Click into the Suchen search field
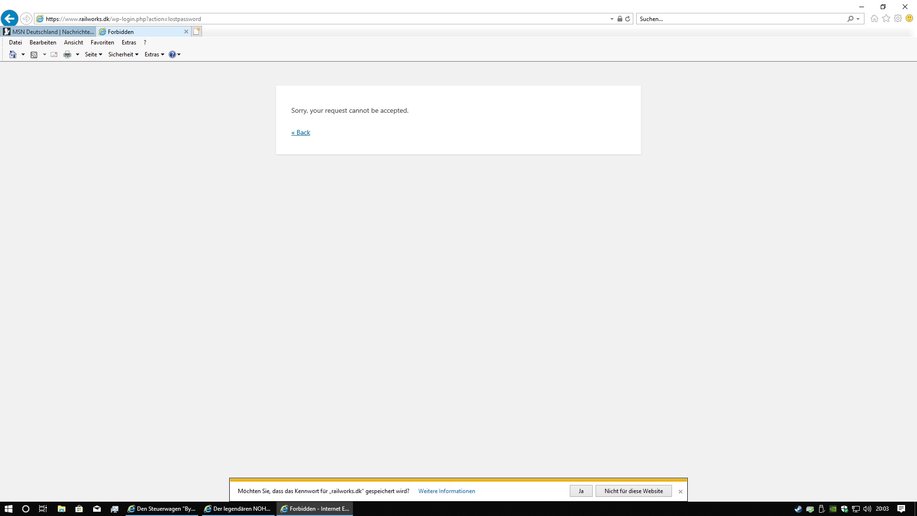The image size is (917, 516). 740,19
